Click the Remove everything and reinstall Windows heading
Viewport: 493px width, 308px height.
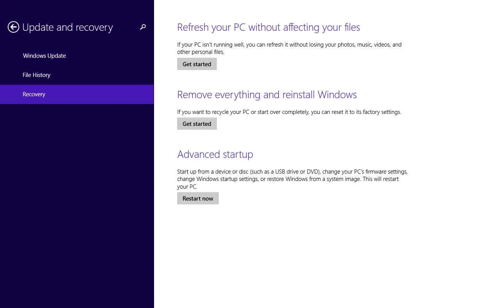coord(267,95)
